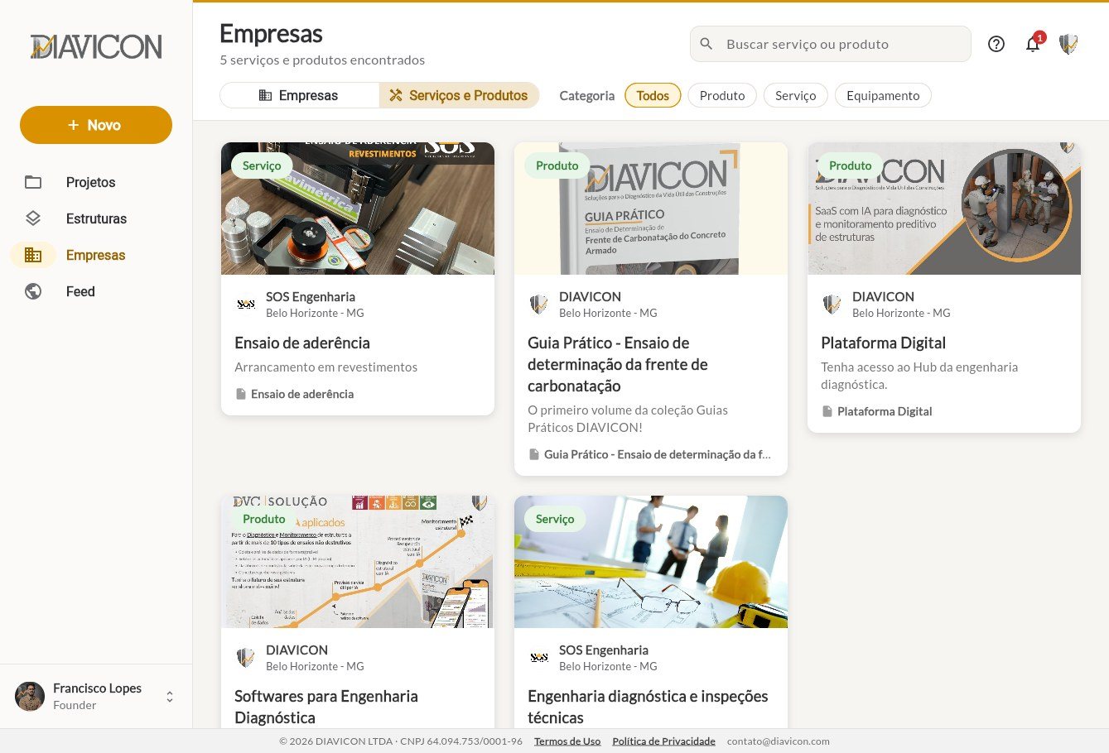Open the Termos de Uso link
This screenshot has width=1109, height=753.
pyautogui.click(x=567, y=741)
